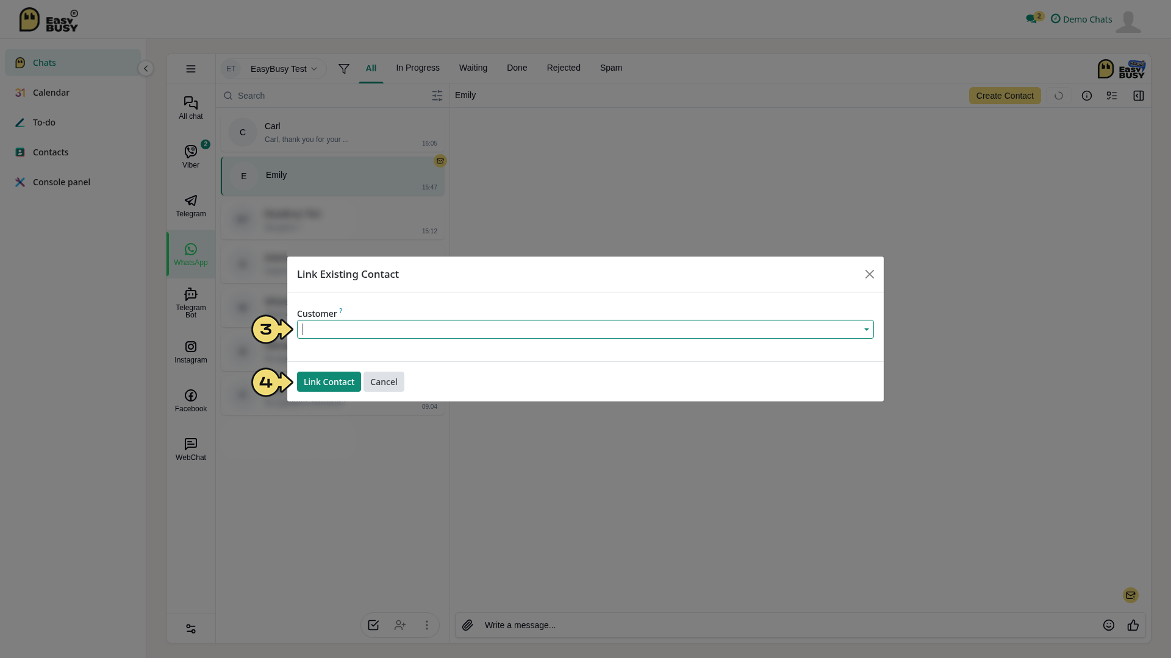Click the thumbs-up icon
The image size is (1171, 658).
point(1133,625)
